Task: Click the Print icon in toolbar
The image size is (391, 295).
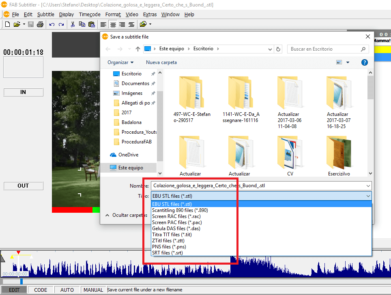Action: pos(40,24)
